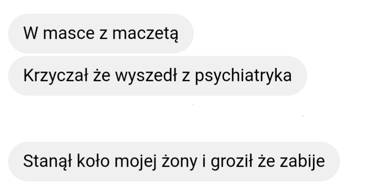The image size is (386, 187).
Task: Click the word "wyszedł" in second message
Action: point(146,75)
